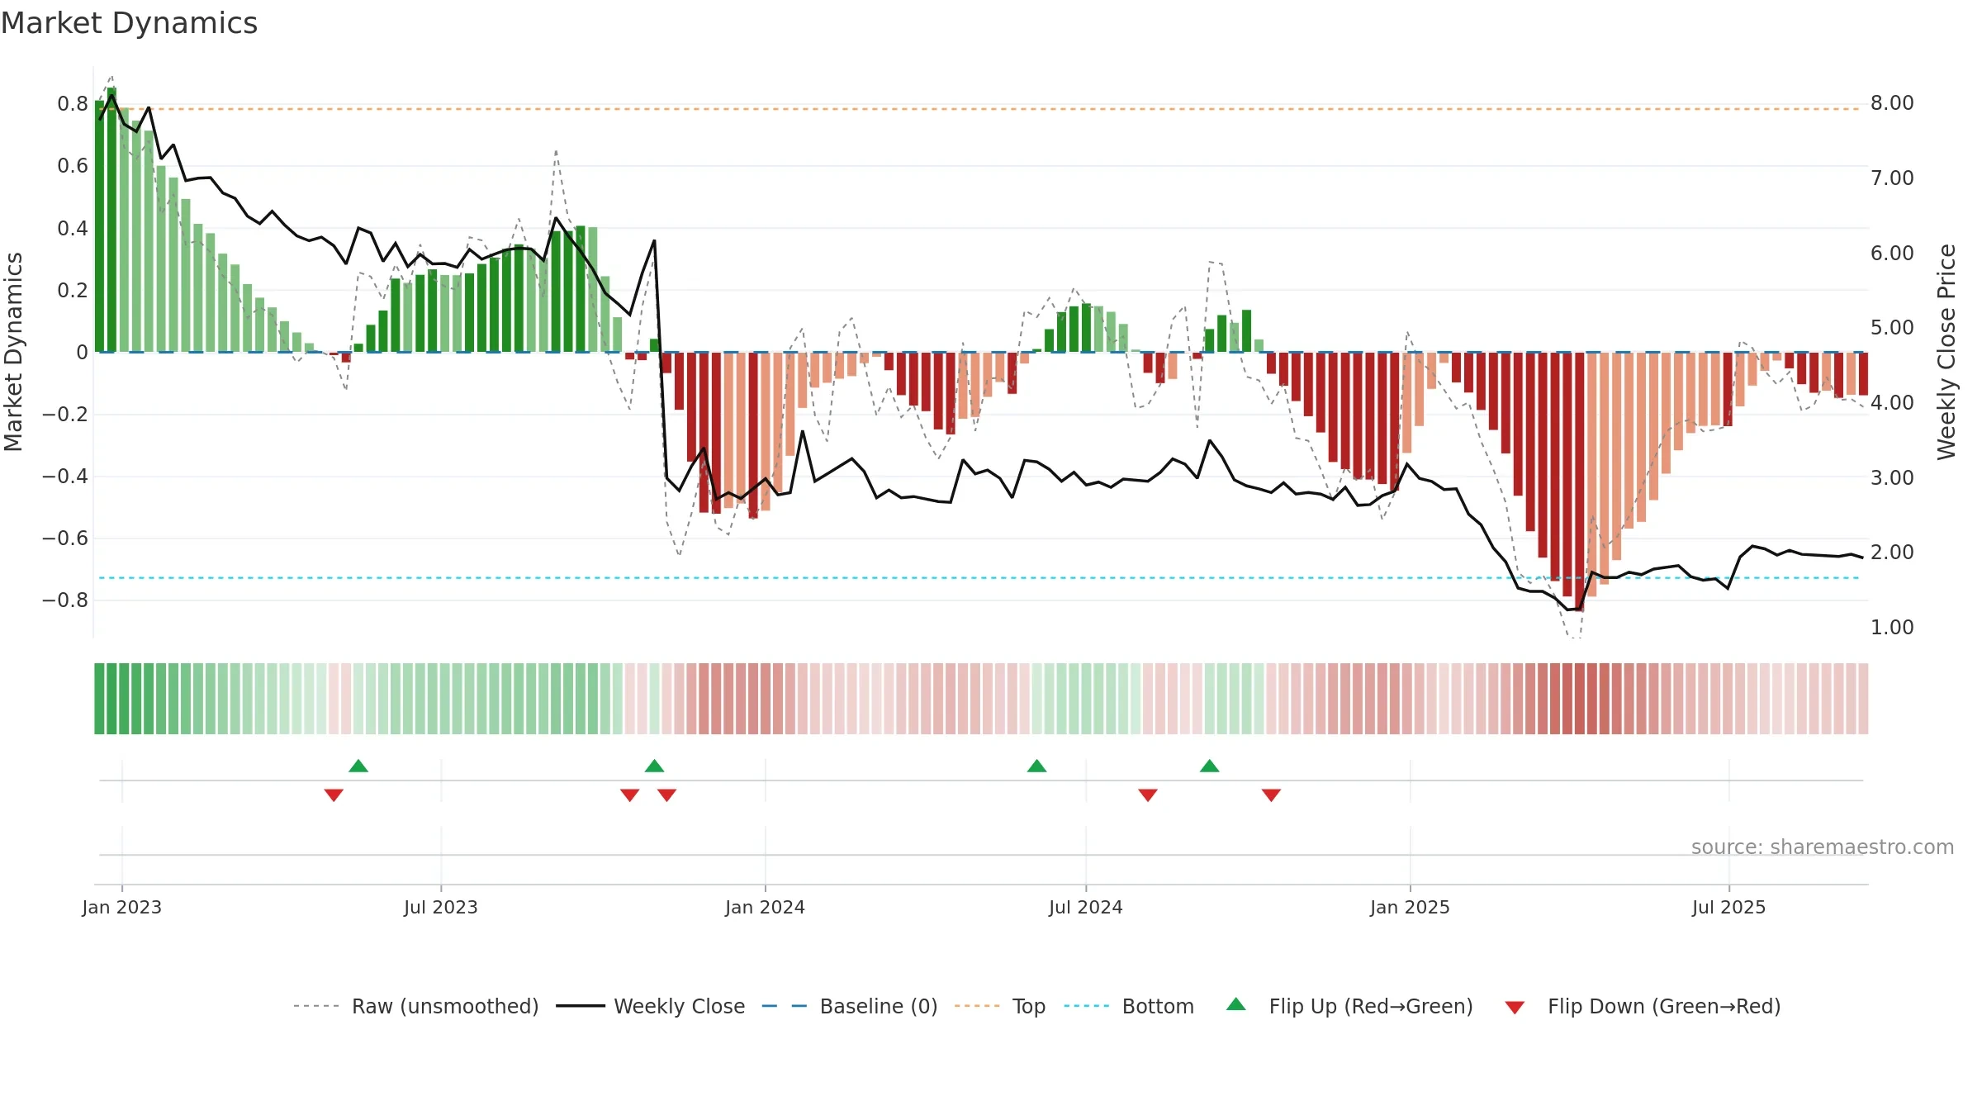Viewport: 1982px width, 1115px height.
Task: Toggle the Flip Down (Green→Red) legend entry
Action: coord(1643,1006)
